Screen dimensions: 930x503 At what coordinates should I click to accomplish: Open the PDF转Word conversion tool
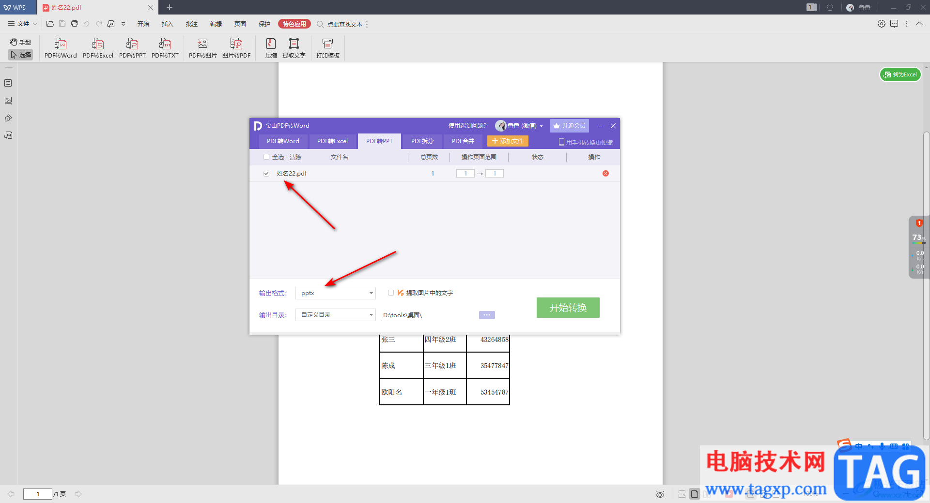61,48
